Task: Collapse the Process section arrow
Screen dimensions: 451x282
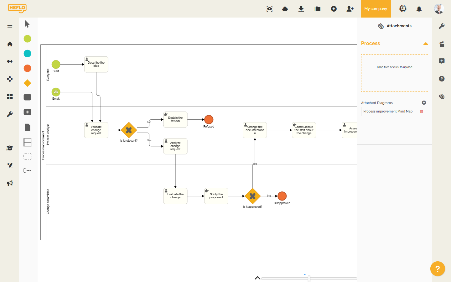Action: (426, 44)
